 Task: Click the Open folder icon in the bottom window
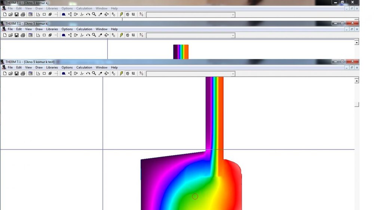10,74
